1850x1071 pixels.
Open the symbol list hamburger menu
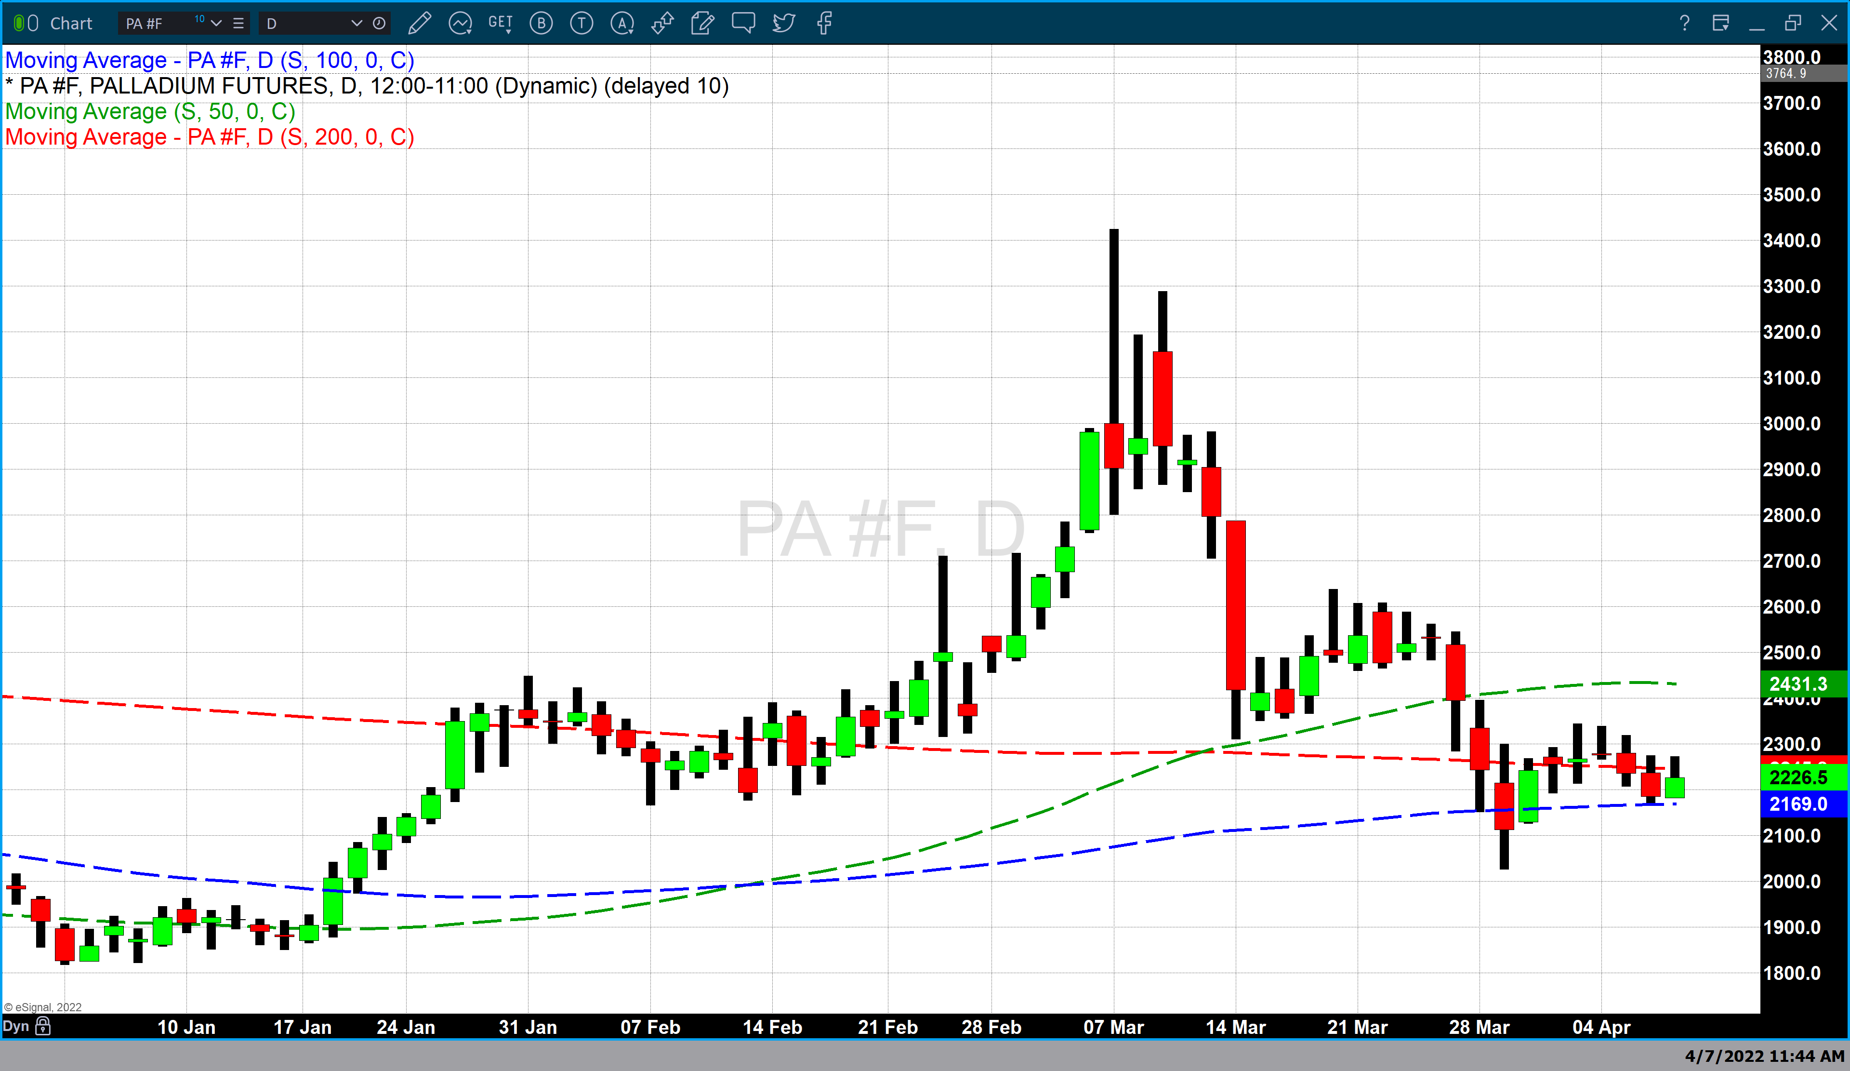point(238,24)
